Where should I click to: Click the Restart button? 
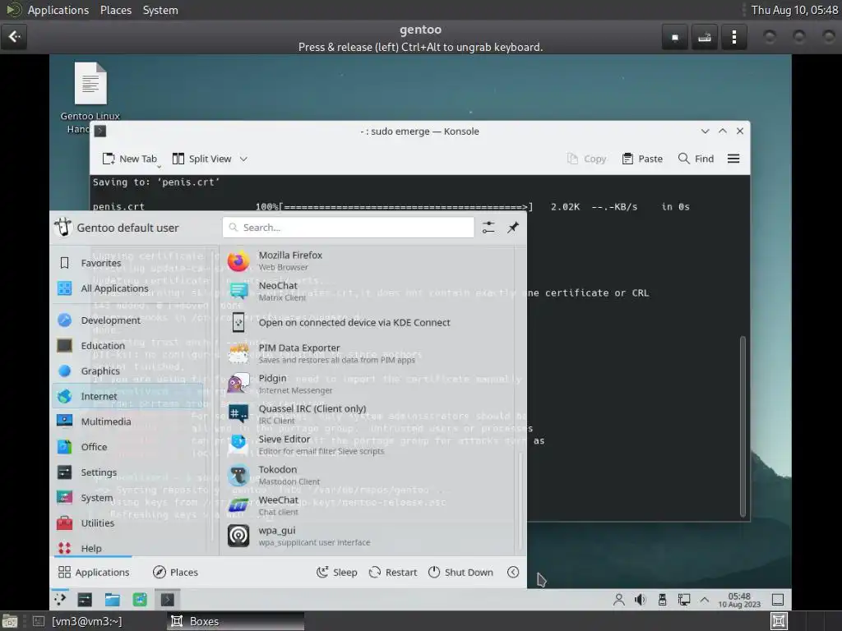tap(393, 573)
